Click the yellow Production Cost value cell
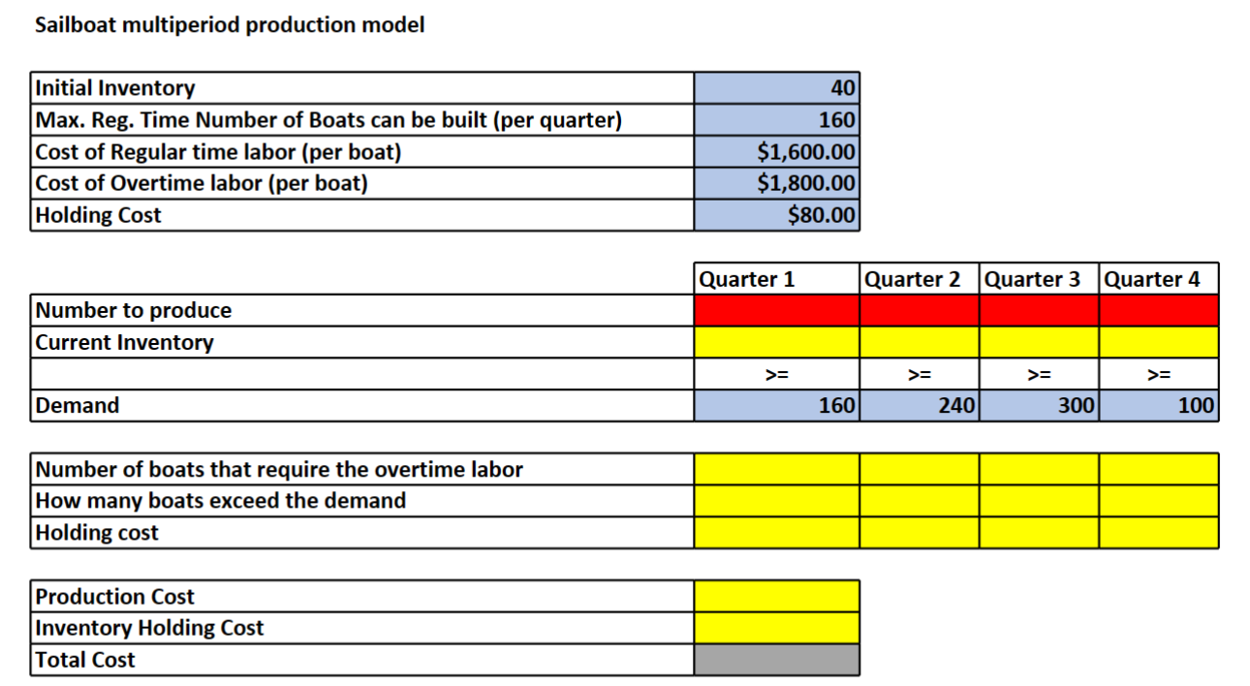This screenshot has width=1250, height=686. [x=775, y=596]
